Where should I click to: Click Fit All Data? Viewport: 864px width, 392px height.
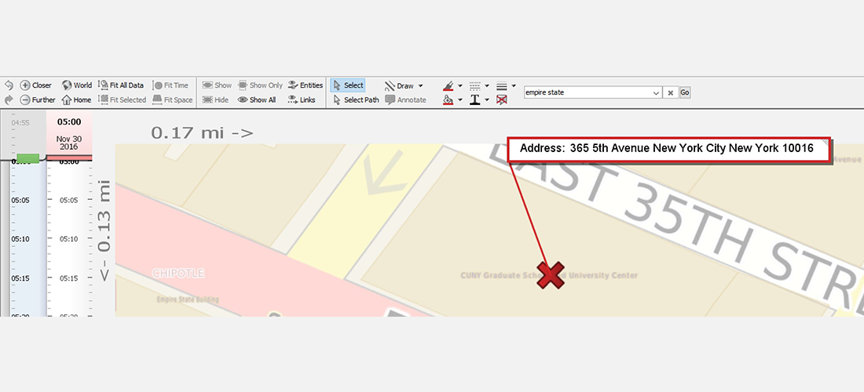point(121,85)
